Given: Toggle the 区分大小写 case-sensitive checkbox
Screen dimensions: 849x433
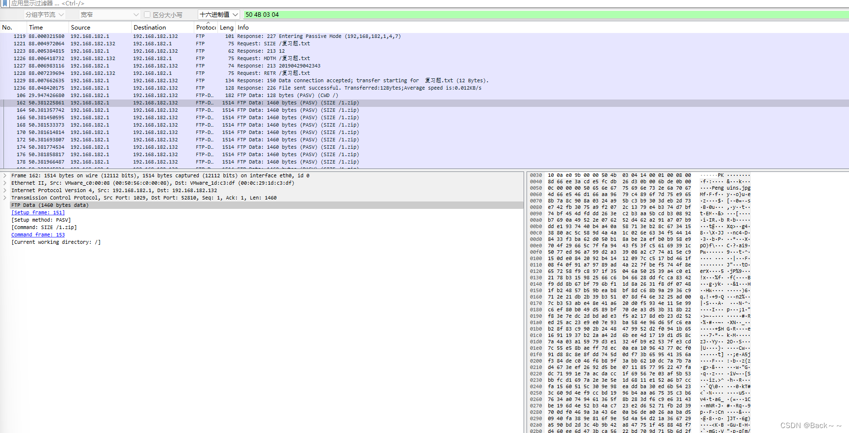Looking at the screenshot, I should (x=147, y=15).
